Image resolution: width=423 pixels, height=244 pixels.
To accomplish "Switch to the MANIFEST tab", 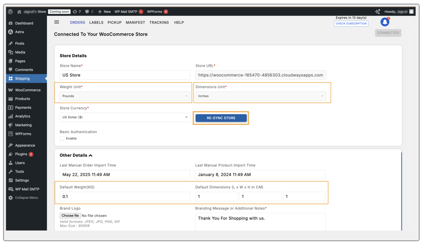I will [136, 22].
